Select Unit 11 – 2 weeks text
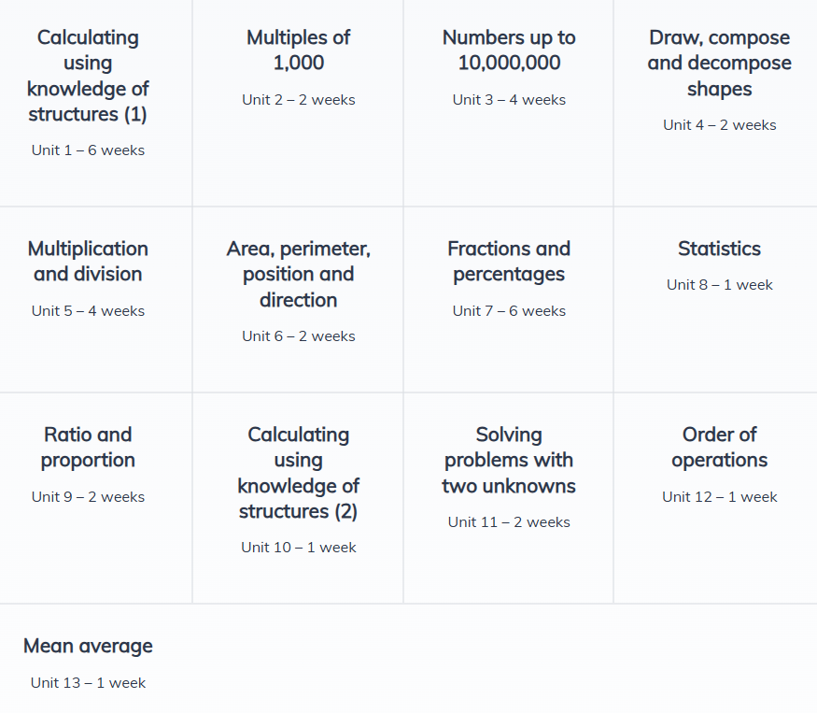 pos(509,522)
